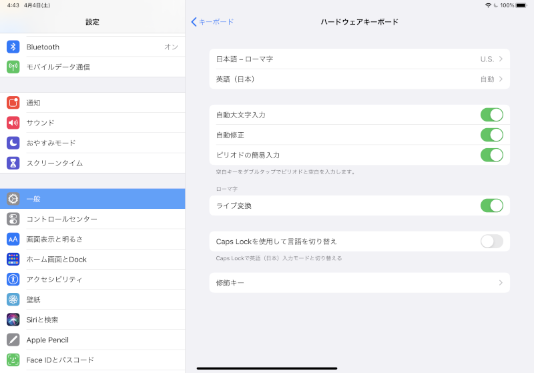Screen dimensions: 534x373
Task: Tap the ホーム画面とDock grid icon
Action: [13, 259]
